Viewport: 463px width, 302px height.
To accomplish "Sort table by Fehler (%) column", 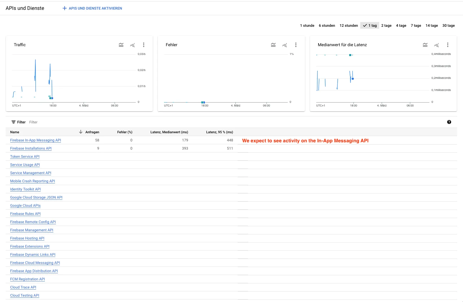I will point(125,132).
